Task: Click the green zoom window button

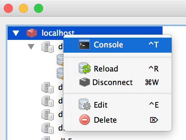Action: pyautogui.click(x=39, y=8)
